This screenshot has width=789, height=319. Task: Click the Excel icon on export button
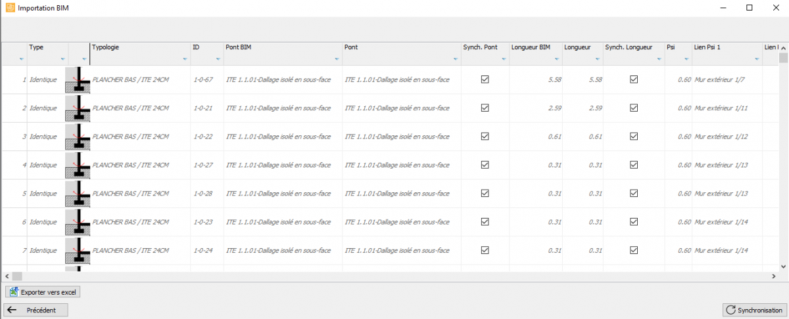point(13,292)
